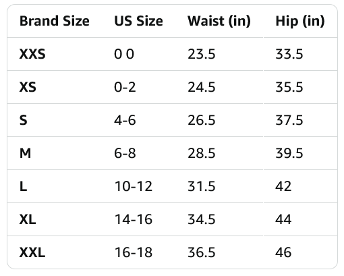
Task: Click the 36.5 waist measurement cell
Action: click(202, 252)
